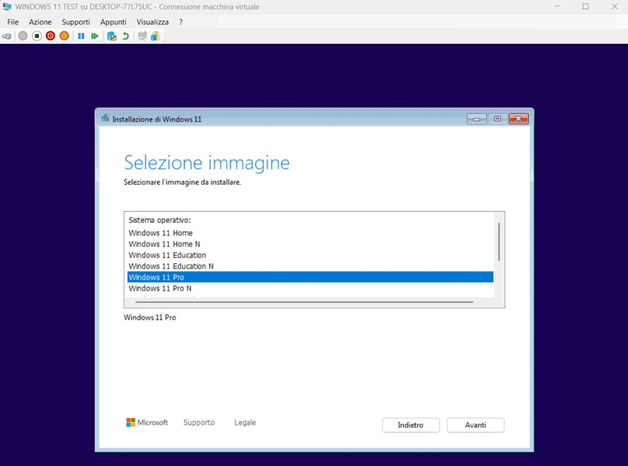Open the ? help menu
The image size is (628, 466).
181,22
